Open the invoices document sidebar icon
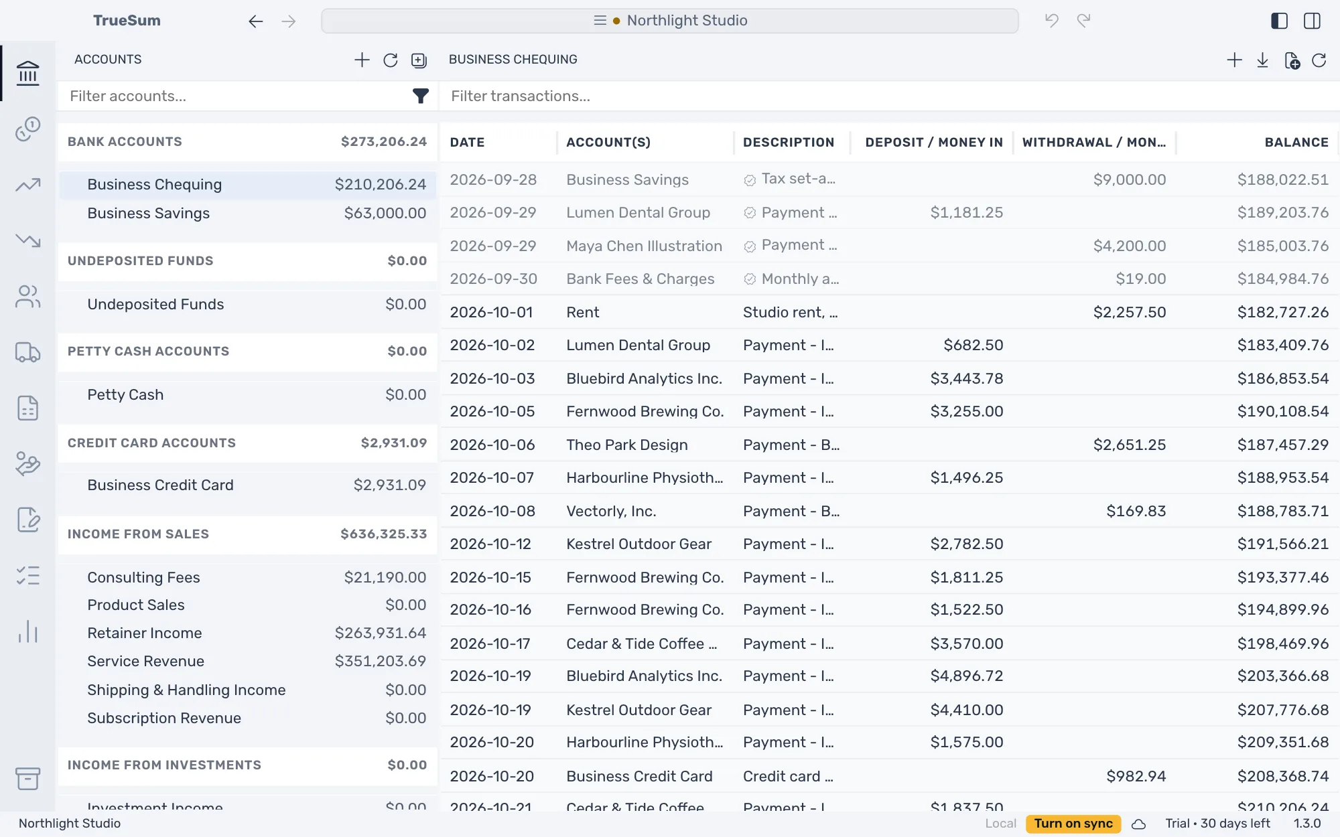The height and width of the screenshot is (837, 1340). (27, 408)
